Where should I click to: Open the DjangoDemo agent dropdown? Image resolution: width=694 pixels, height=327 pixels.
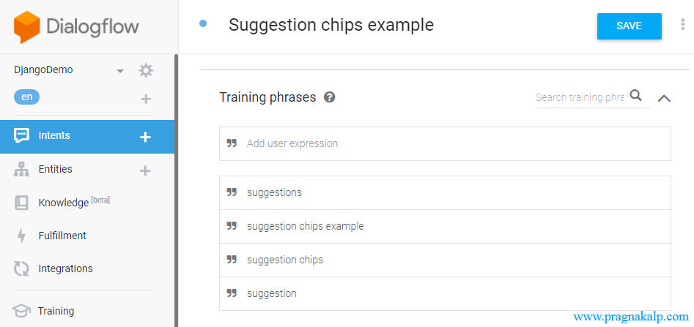(120, 71)
